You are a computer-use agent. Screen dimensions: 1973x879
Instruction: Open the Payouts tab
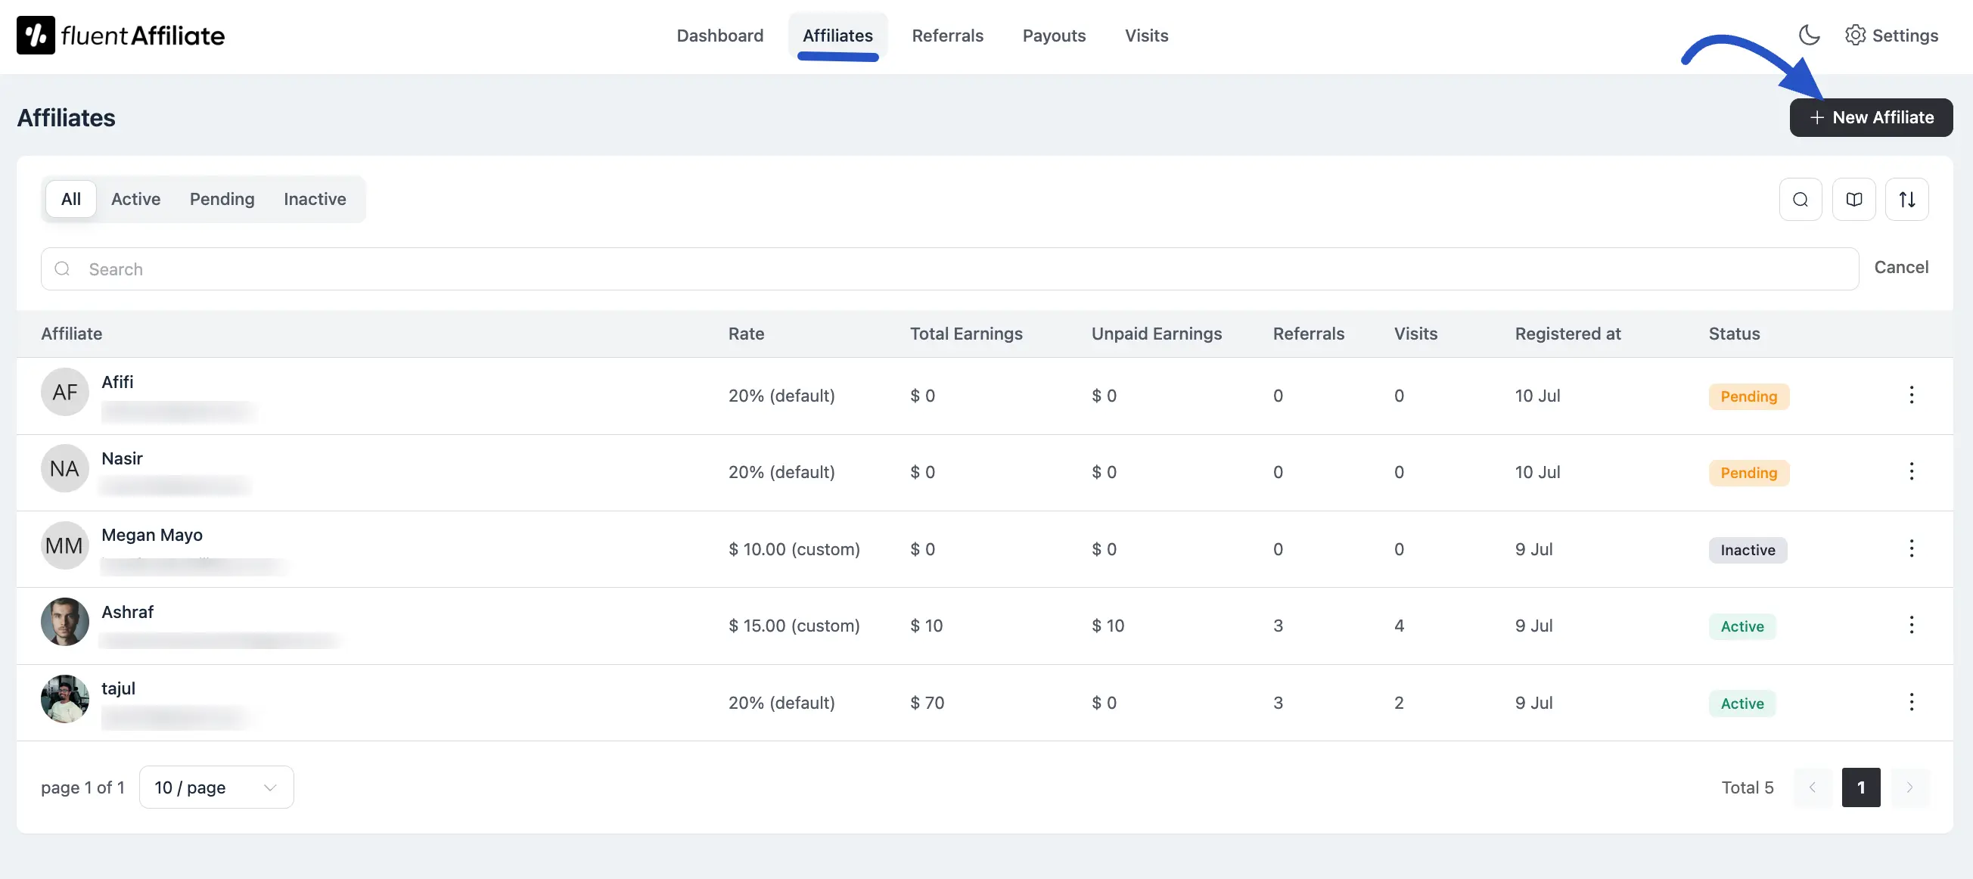pyautogui.click(x=1053, y=36)
